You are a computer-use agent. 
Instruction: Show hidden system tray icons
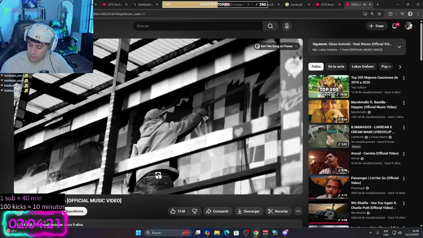370,233
